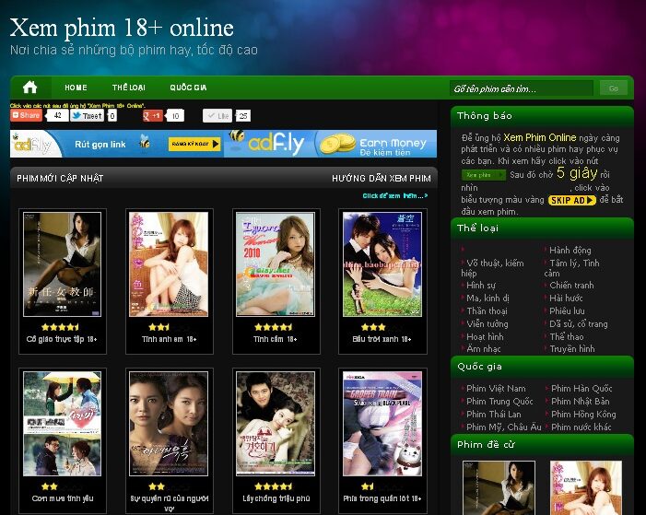Viewport: 646px width, 515px height.
Task: Open the adf.ly Earn Money banner
Action: 331,144
